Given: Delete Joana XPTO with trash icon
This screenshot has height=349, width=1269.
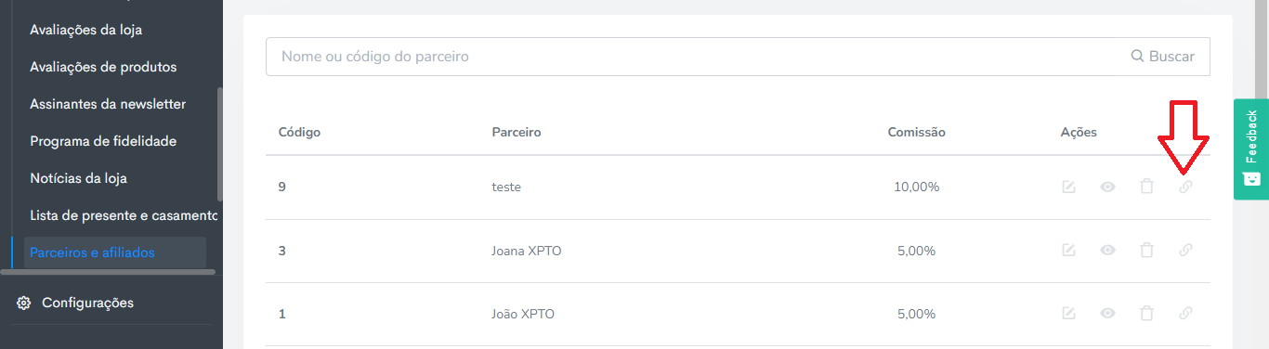Looking at the screenshot, I should click(1146, 250).
